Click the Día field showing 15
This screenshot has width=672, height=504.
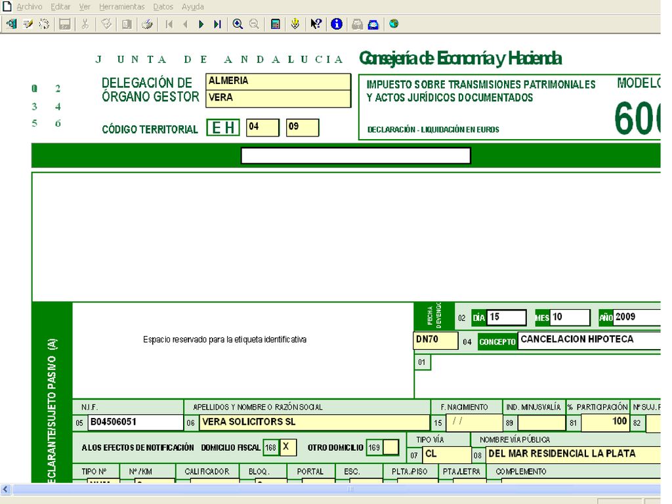coord(507,318)
